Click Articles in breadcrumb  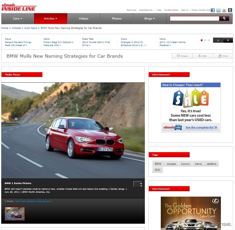coord(16,28)
